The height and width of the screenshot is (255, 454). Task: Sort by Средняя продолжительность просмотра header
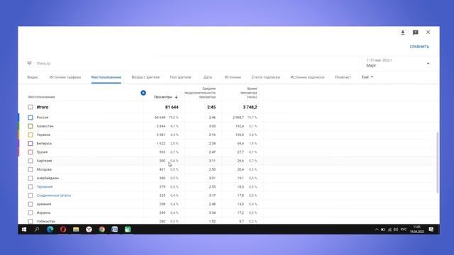200,93
